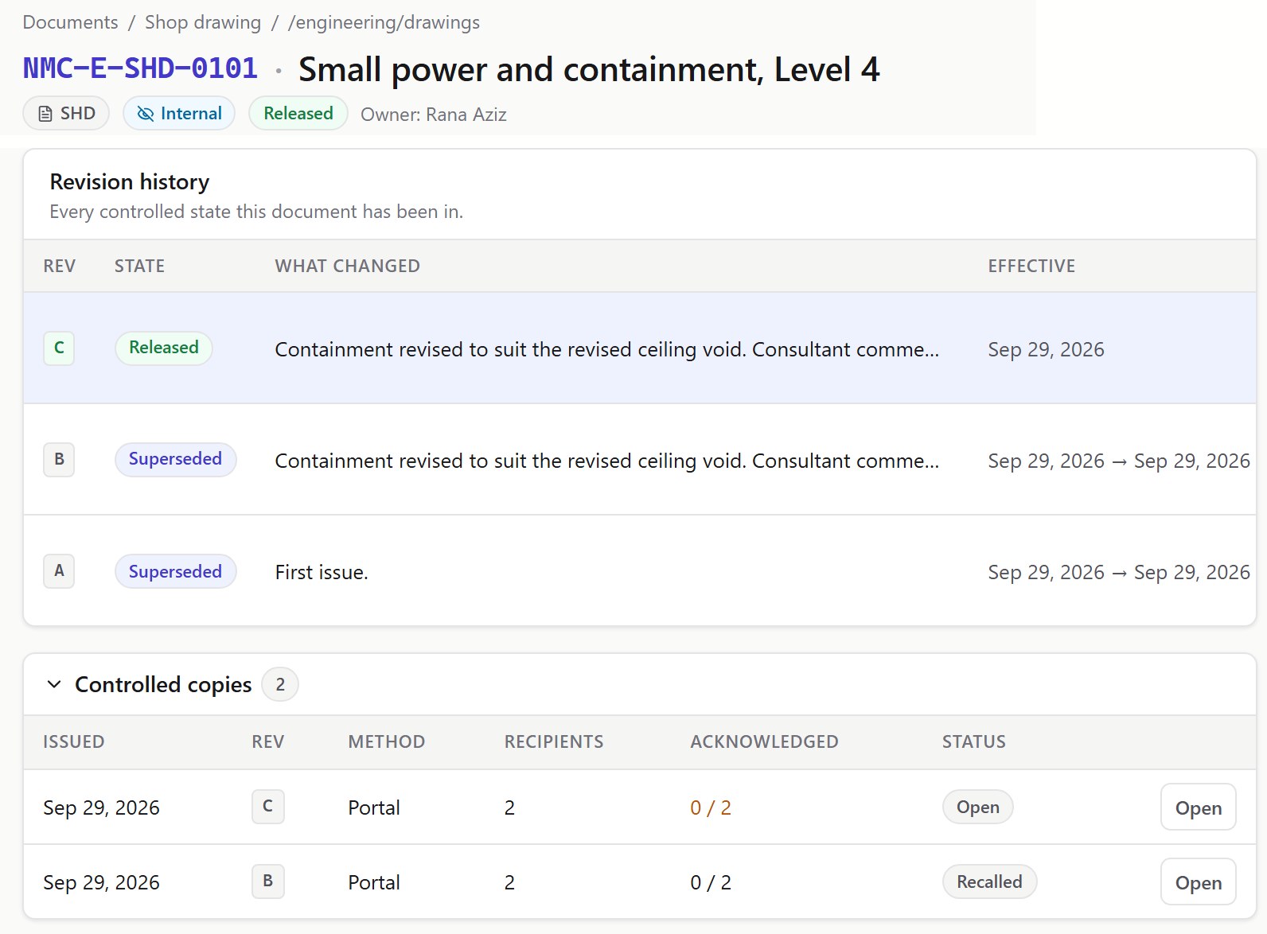The image size is (1267, 934).
Task: Click the Revision history heading
Action: (x=130, y=181)
